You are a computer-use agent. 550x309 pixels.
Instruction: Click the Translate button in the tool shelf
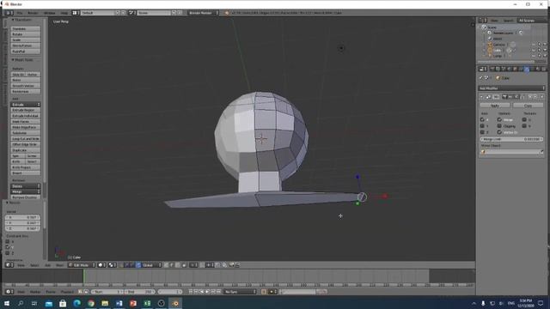[26, 28]
